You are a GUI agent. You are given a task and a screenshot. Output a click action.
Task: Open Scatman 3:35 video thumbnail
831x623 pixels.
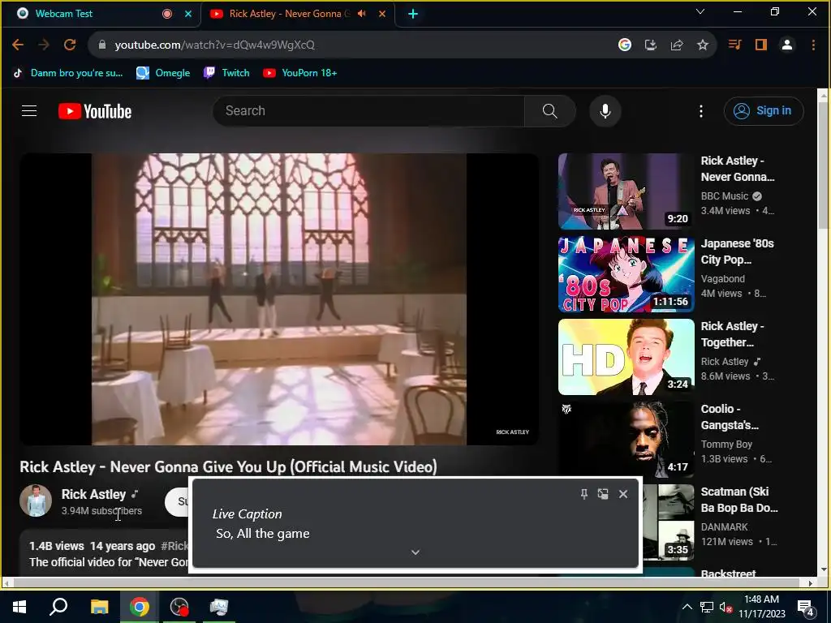pyautogui.click(x=668, y=522)
